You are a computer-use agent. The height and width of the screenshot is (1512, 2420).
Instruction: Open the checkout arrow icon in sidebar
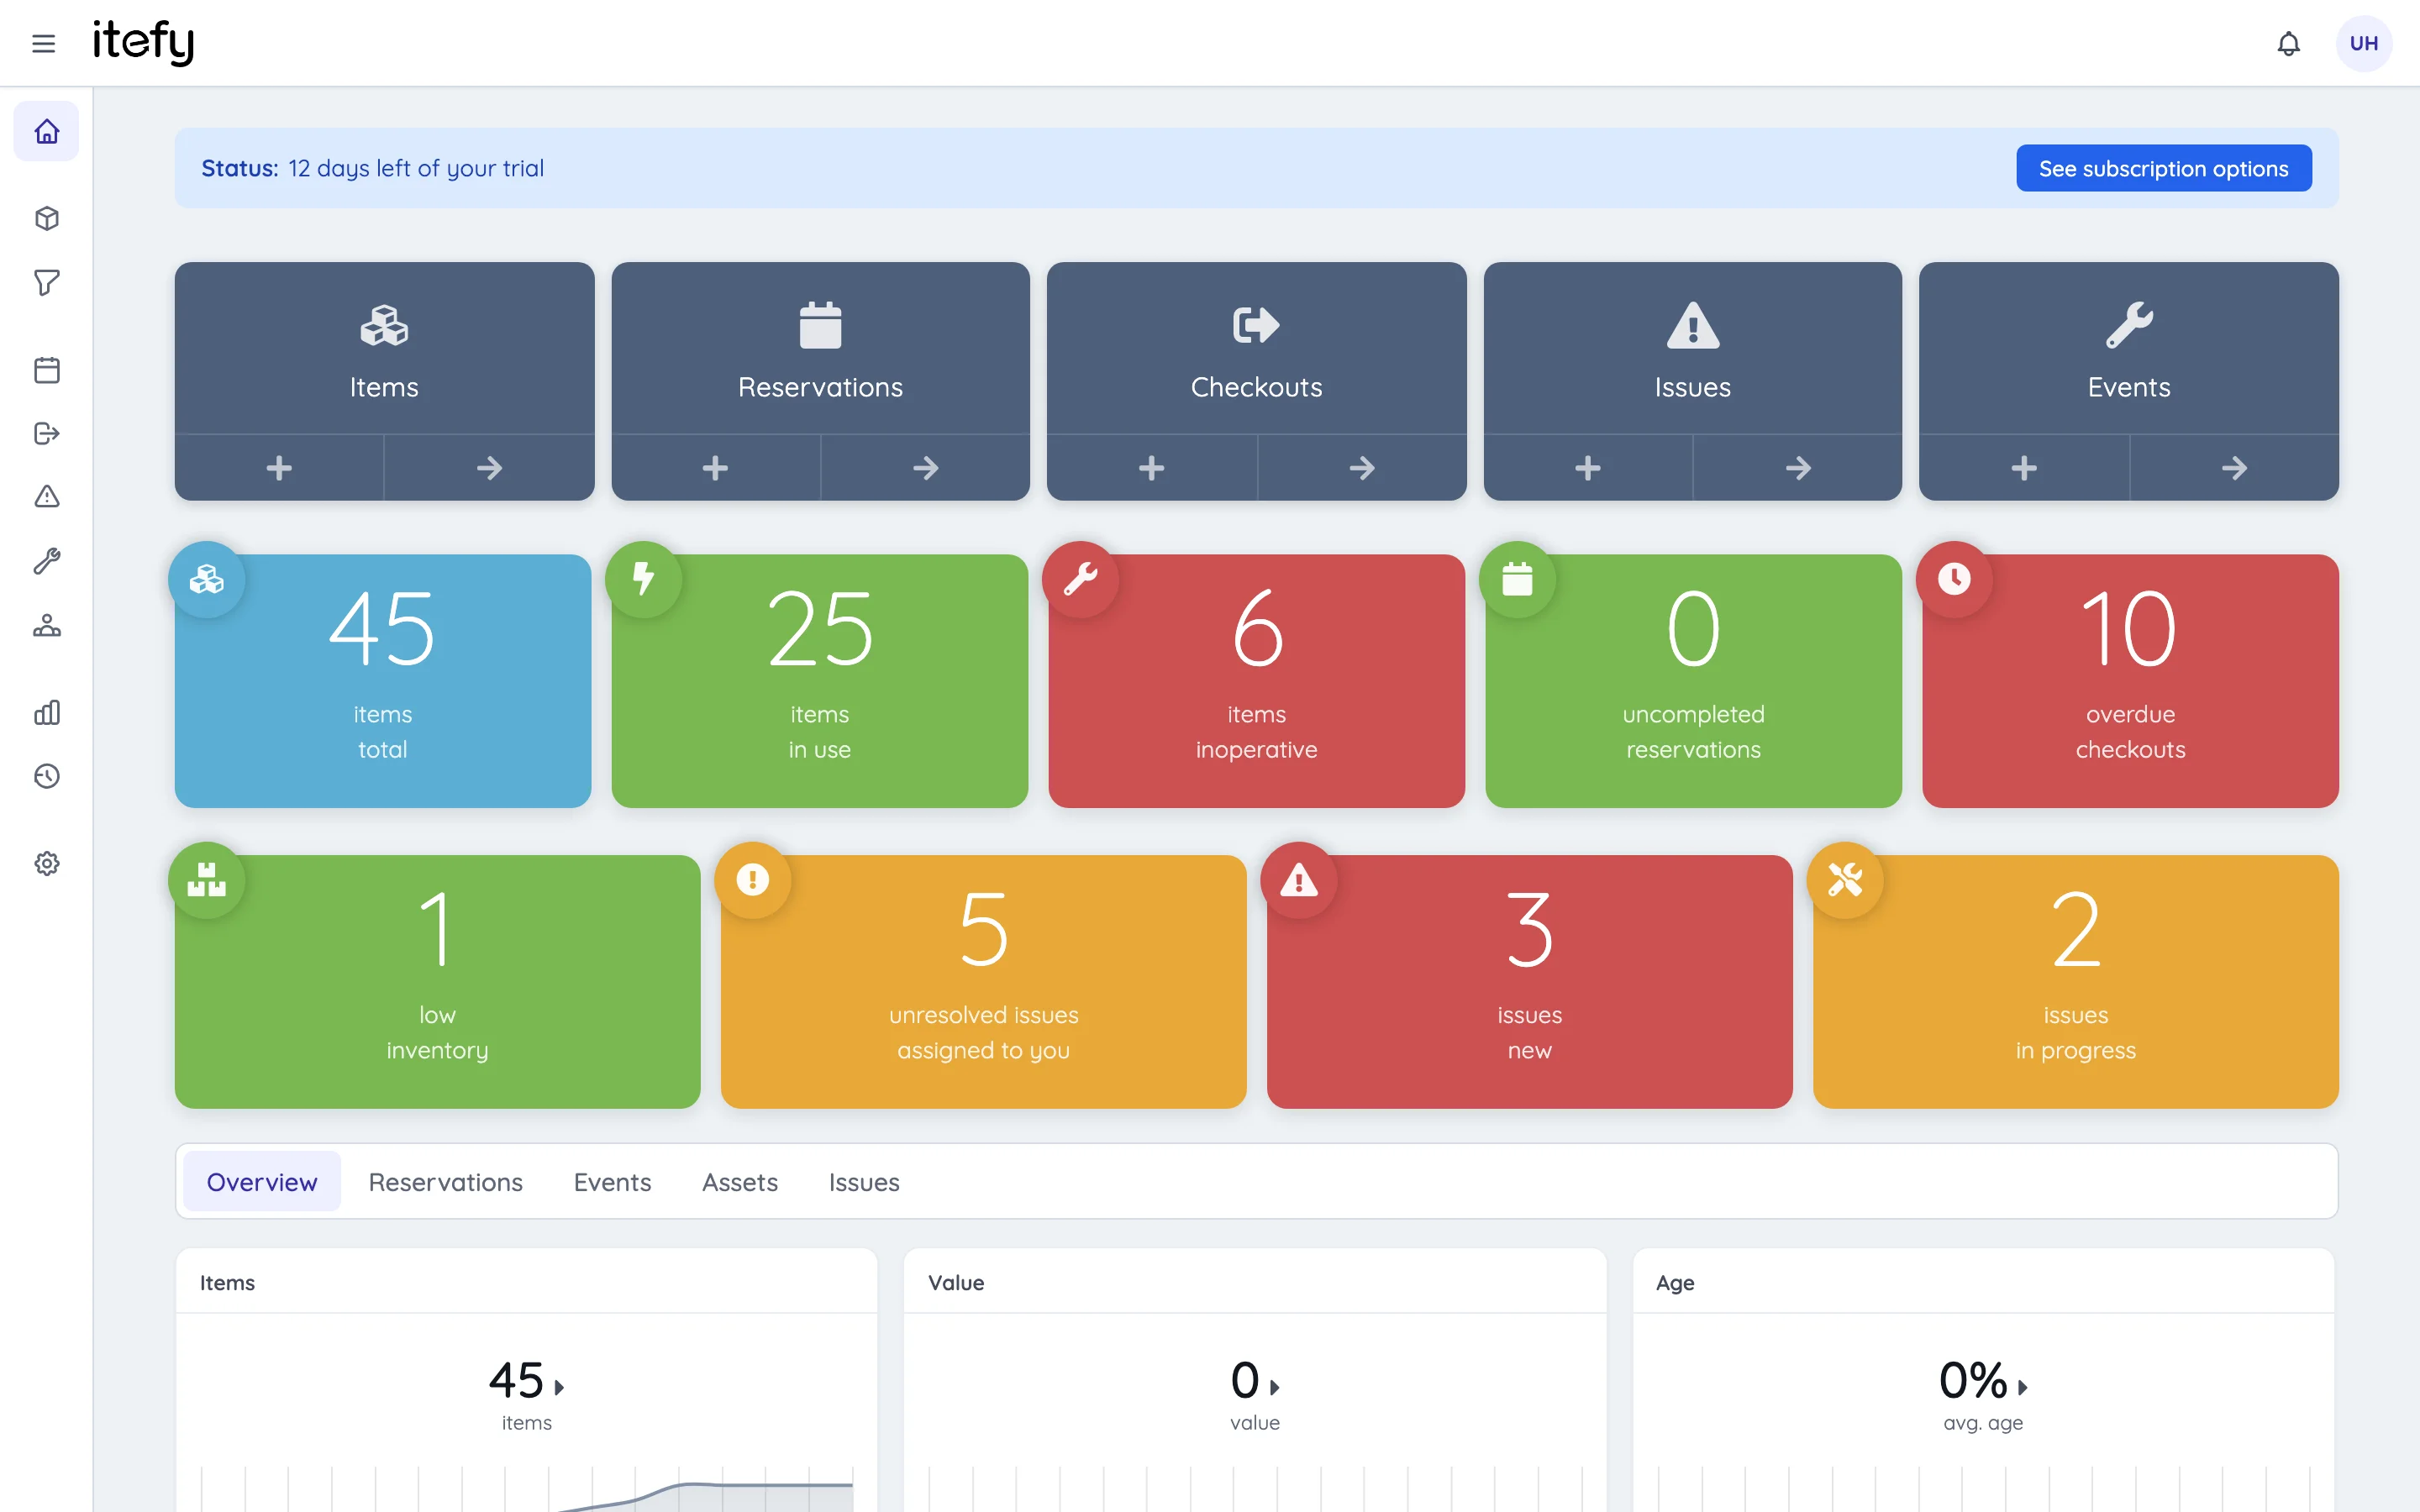pyautogui.click(x=46, y=433)
